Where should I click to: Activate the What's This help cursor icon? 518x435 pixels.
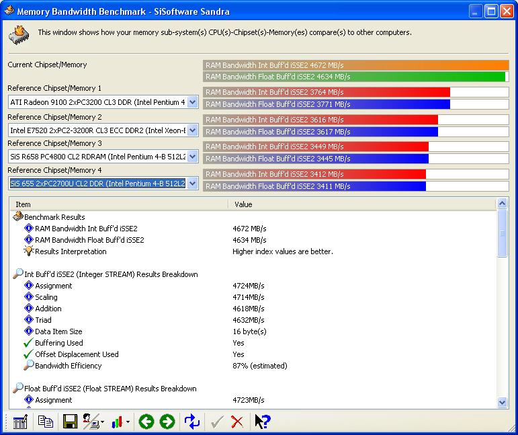click(262, 422)
